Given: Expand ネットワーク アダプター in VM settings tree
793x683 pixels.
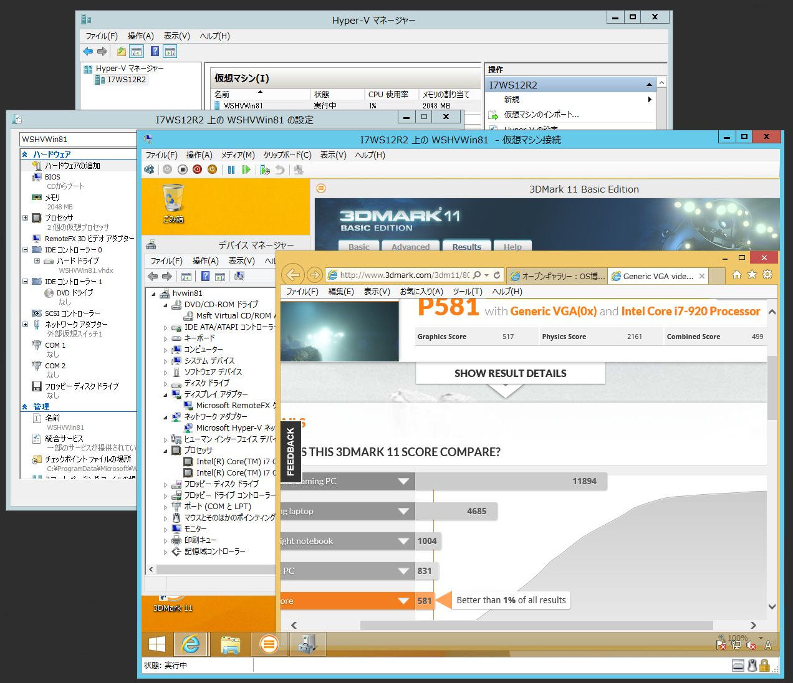Looking at the screenshot, I should pyautogui.click(x=25, y=324).
